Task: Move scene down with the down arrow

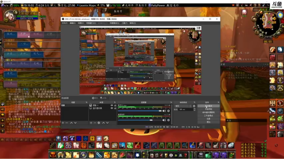Action: [x=75, y=123]
